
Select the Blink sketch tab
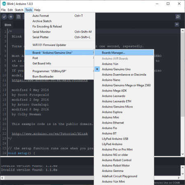tap(8, 25)
